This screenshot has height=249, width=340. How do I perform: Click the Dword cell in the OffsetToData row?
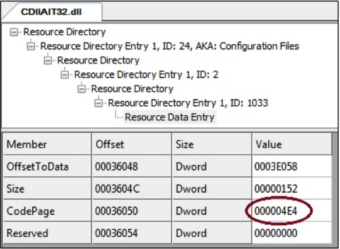coord(212,166)
